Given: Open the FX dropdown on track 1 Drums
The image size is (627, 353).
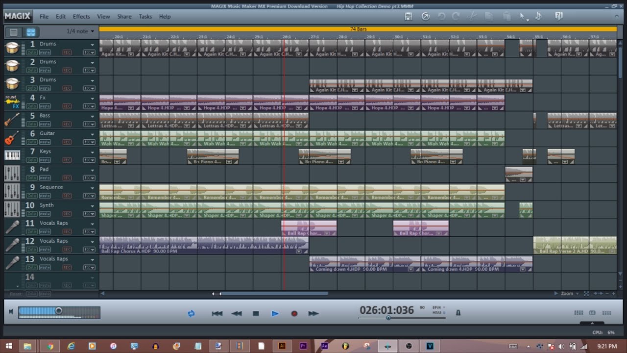Looking at the screenshot, I should click(89, 52).
